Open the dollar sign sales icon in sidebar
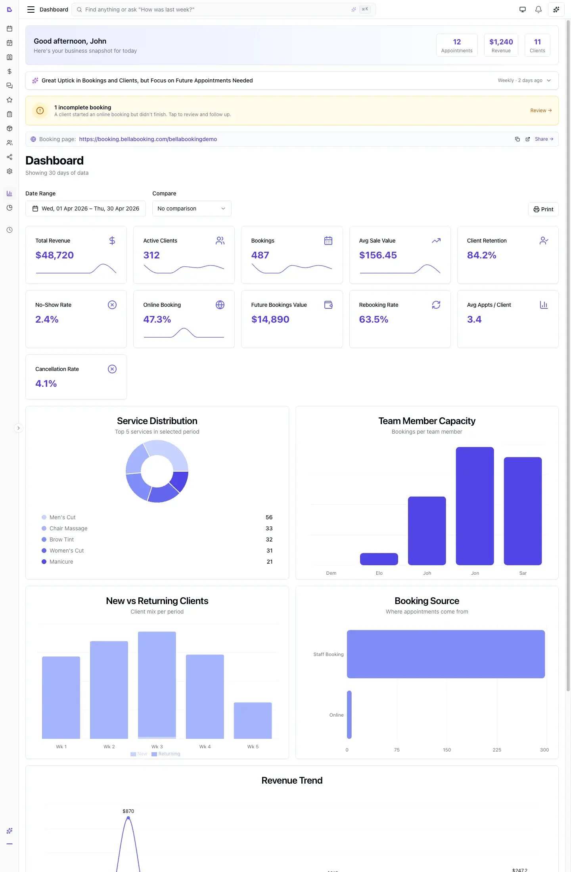Viewport: 571px width, 872px height. tap(10, 71)
